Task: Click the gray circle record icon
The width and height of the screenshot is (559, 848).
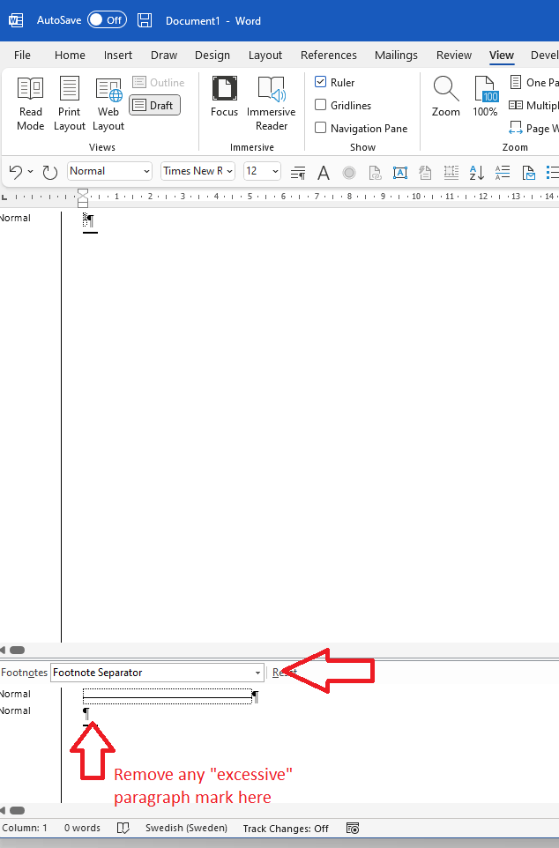Action: click(349, 173)
